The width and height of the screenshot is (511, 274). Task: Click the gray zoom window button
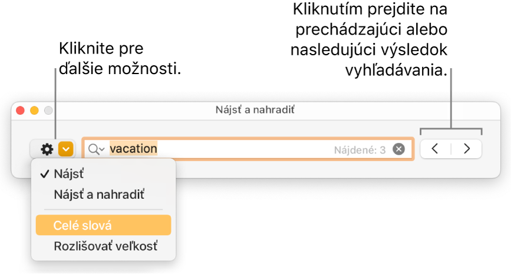pos(48,110)
